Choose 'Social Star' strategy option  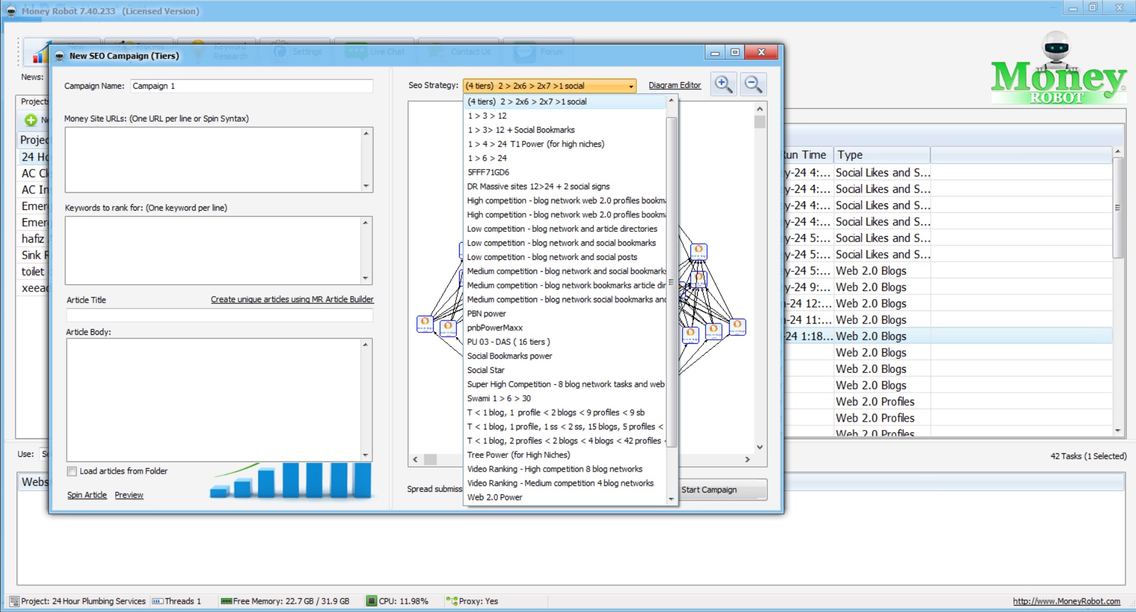click(x=564, y=370)
